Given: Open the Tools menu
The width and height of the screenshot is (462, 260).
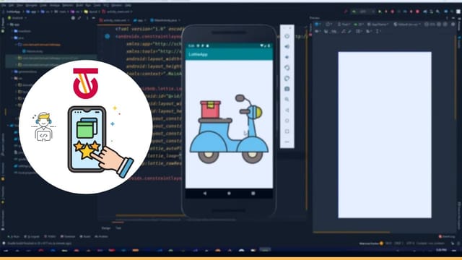Looking at the screenshot, I should (97, 5).
